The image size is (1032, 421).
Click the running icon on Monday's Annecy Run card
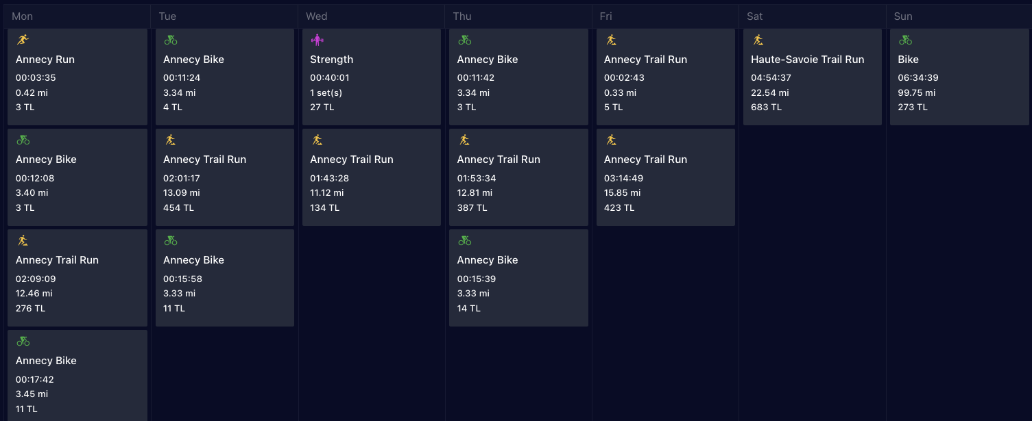pyautogui.click(x=23, y=40)
